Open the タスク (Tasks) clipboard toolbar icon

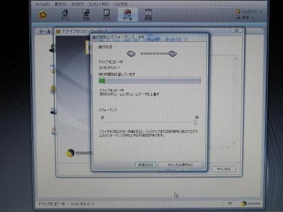107,15
